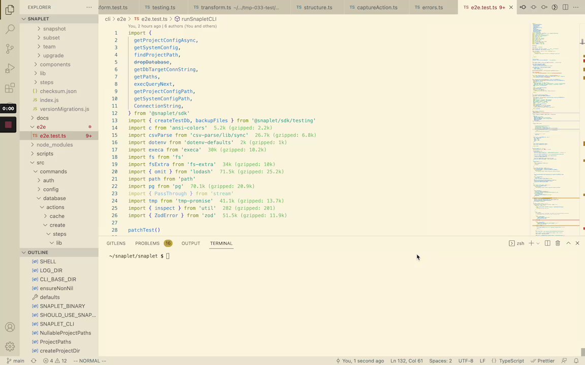The width and height of the screenshot is (585, 365).
Task: Open the Explorer view in the activity bar
Action: click(10, 9)
